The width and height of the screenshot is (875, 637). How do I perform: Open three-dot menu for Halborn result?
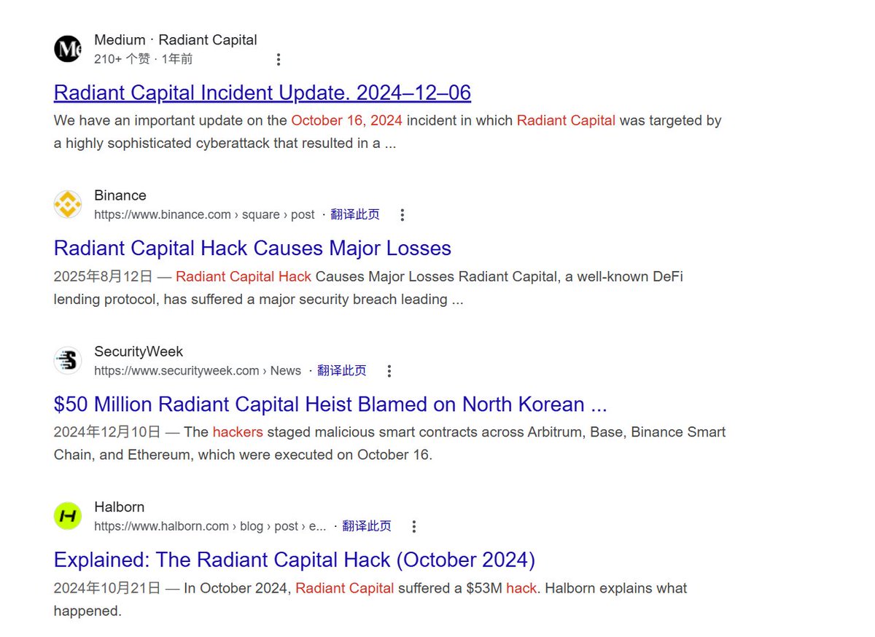(x=413, y=526)
